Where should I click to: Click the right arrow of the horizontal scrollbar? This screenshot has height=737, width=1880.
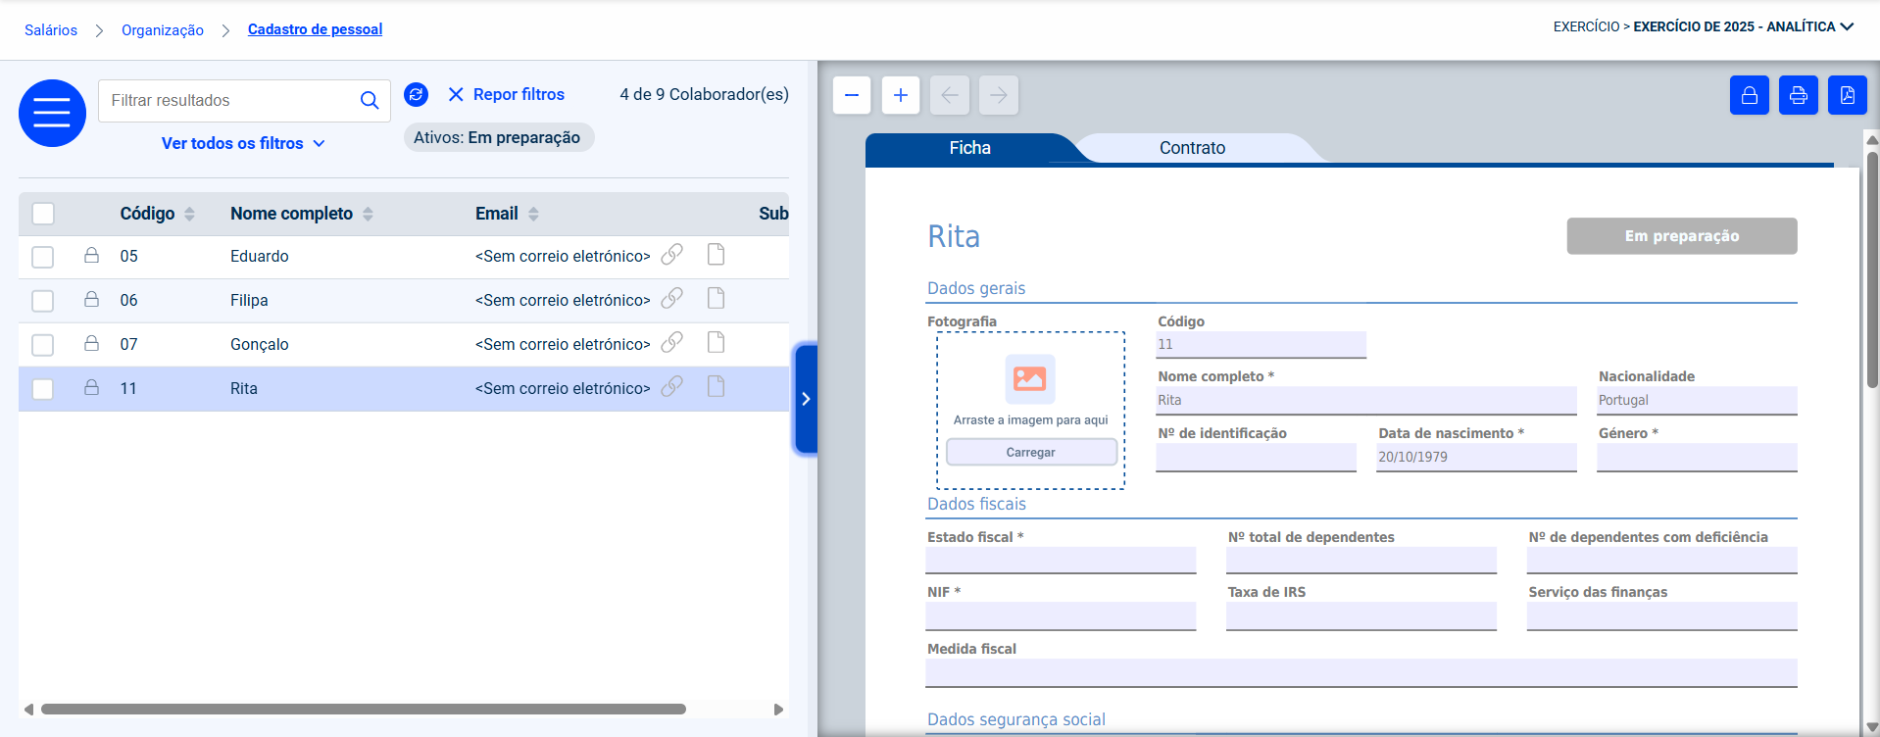click(778, 709)
